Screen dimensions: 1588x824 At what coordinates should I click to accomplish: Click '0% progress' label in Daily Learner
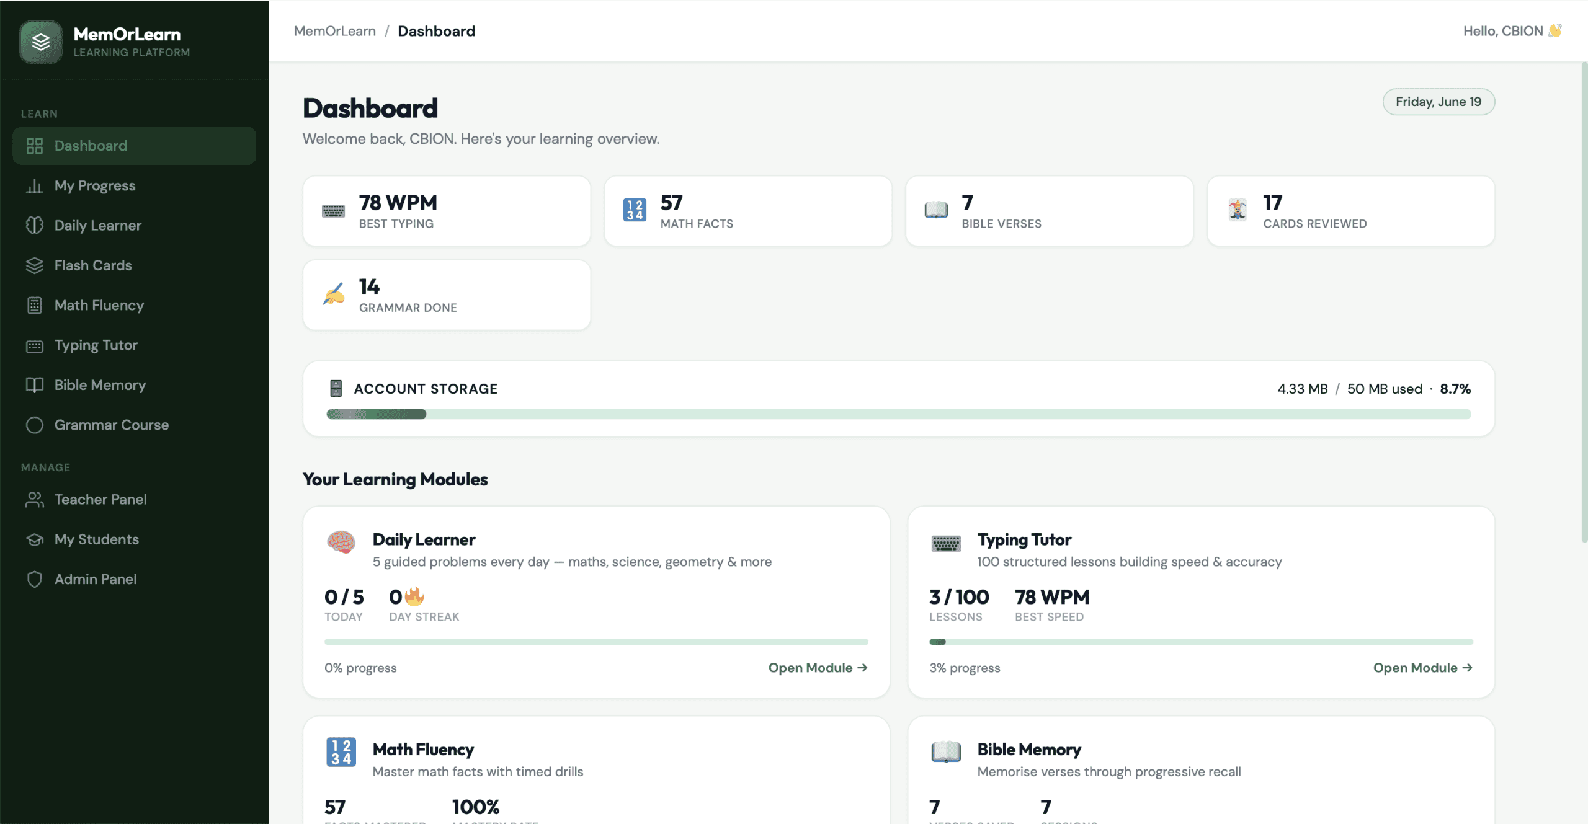tap(360, 668)
